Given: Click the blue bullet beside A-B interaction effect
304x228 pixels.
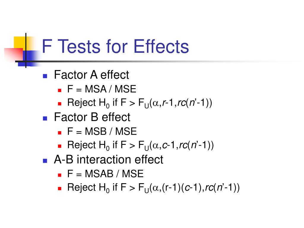Looking at the screenshot, I should tap(45, 161).
